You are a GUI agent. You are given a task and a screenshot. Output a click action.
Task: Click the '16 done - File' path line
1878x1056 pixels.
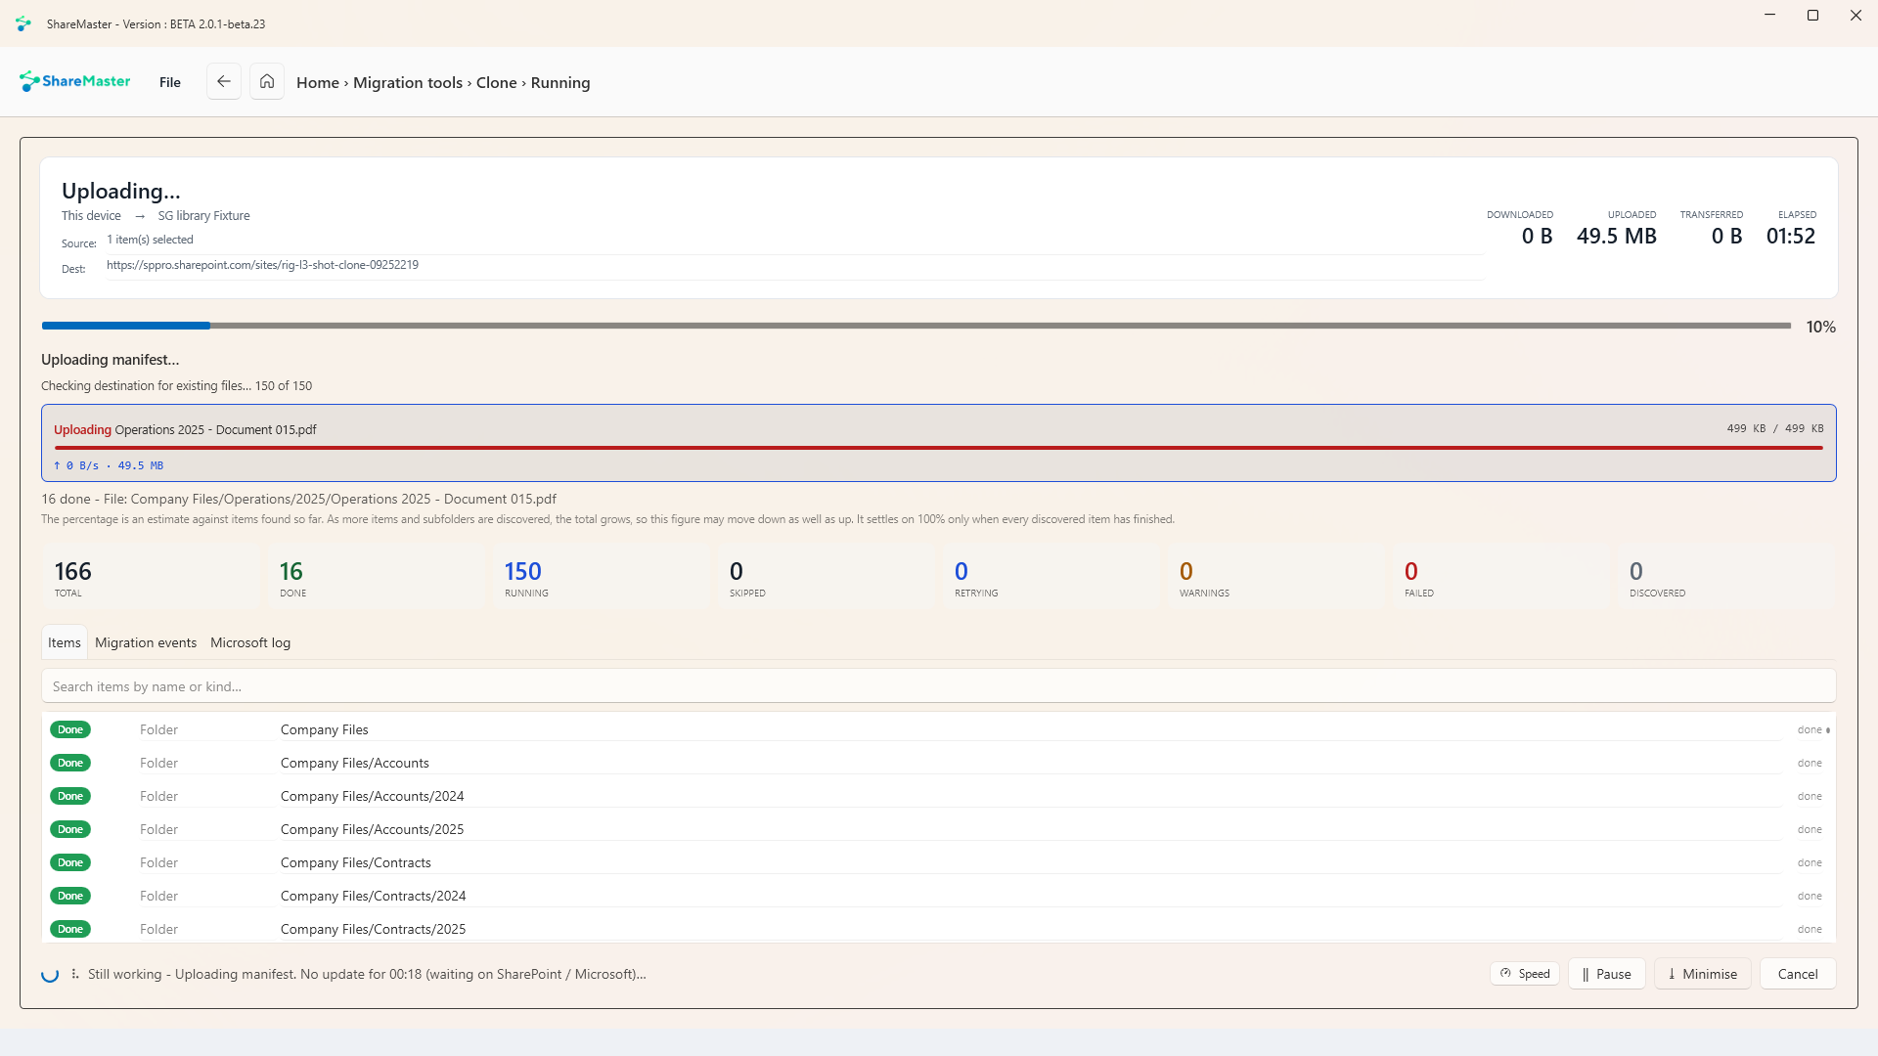[298, 499]
